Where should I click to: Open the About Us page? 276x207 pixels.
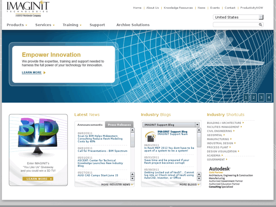(153, 8)
